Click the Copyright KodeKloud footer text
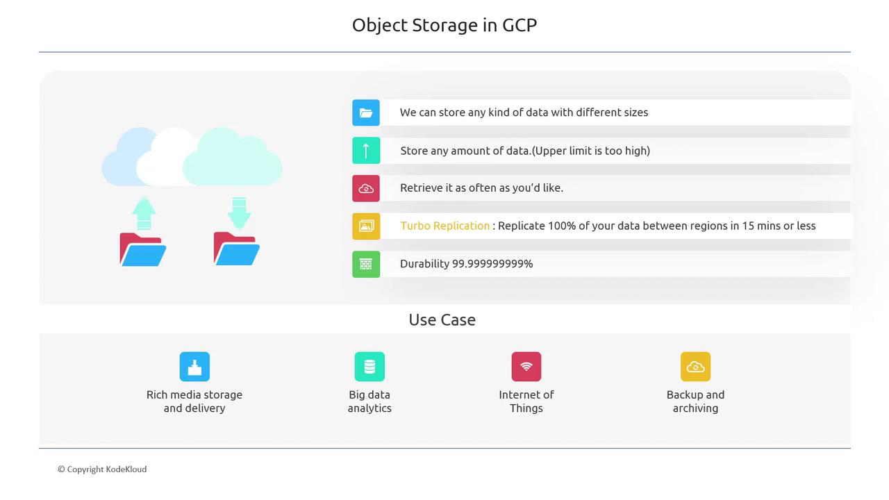The width and height of the screenshot is (889, 500). click(x=102, y=469)
